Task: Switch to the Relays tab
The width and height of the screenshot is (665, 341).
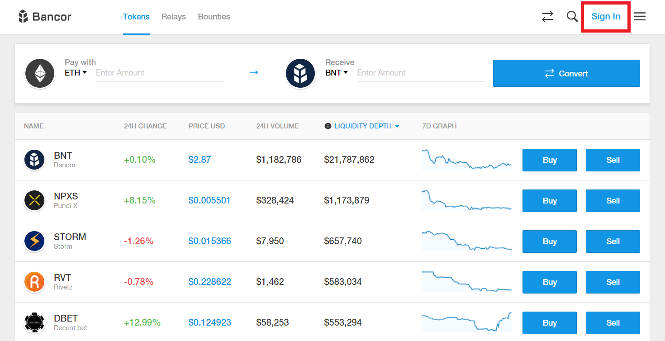Action: (174, 17)
